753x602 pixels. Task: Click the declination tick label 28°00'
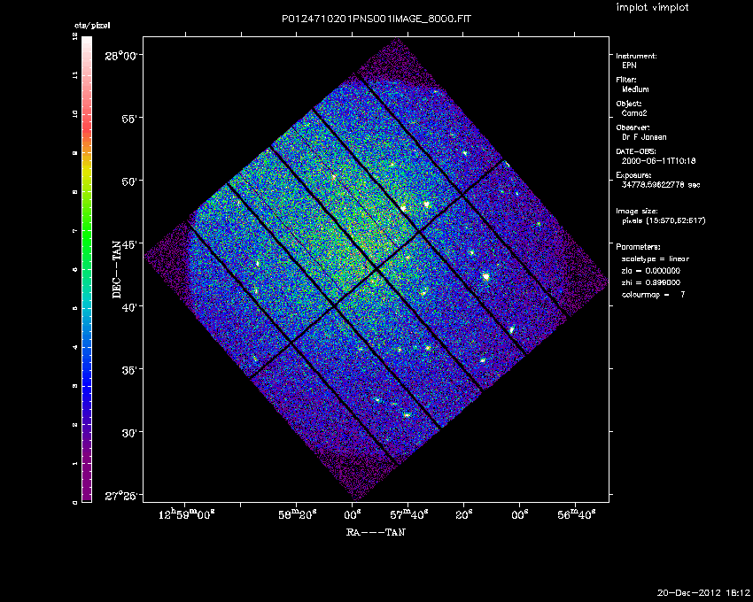pos(123,56)
